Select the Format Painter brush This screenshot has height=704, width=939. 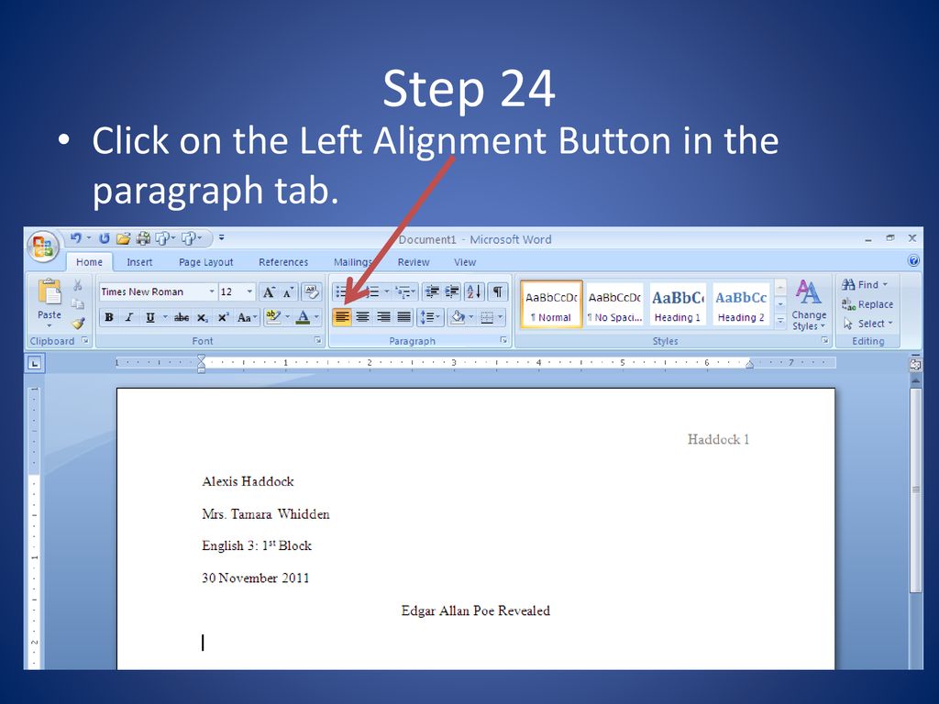tap(79, 324)
